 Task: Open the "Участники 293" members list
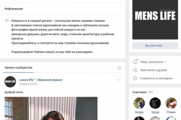point(143,92)
